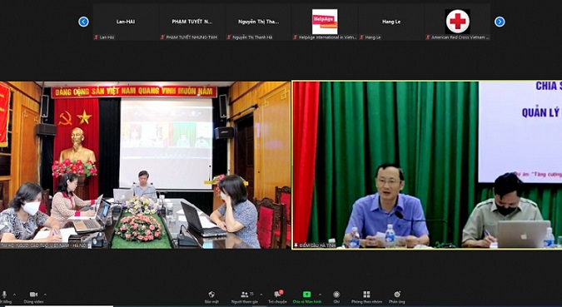Stop video with the Dừng video camera button
The height and width of the screenshot is (307, 562).
click(33, 297)
